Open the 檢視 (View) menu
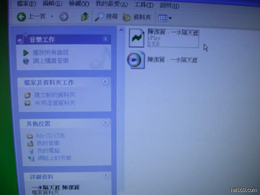 (x=79, y=4)
